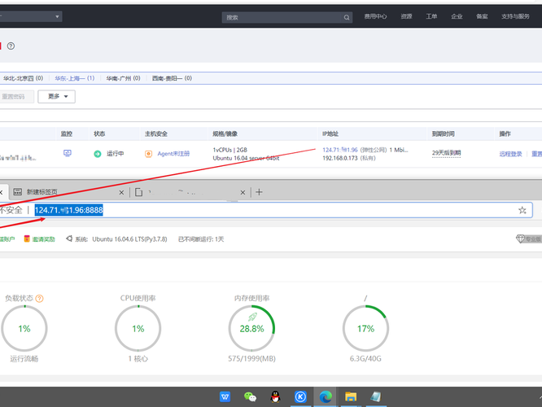Click the 192.168.0.173 private IP text
This screenshot has height=407, width=542.
coord(340,158)
